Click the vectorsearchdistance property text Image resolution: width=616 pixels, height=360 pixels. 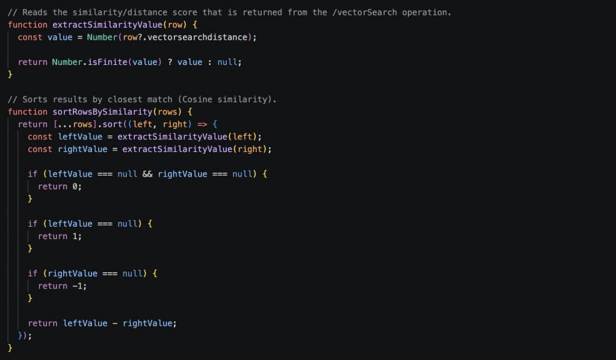point(197,37)
